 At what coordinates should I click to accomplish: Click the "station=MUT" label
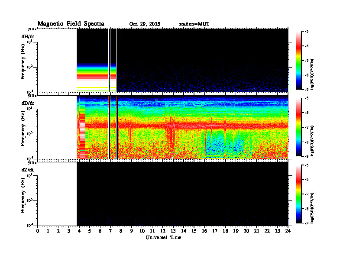(x=194, y=24)
